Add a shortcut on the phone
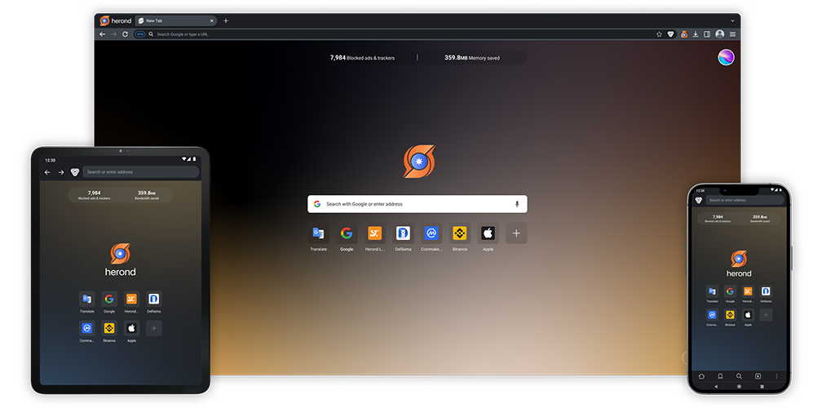The height and width of the screenshot is (408, 835). point(766,315)
